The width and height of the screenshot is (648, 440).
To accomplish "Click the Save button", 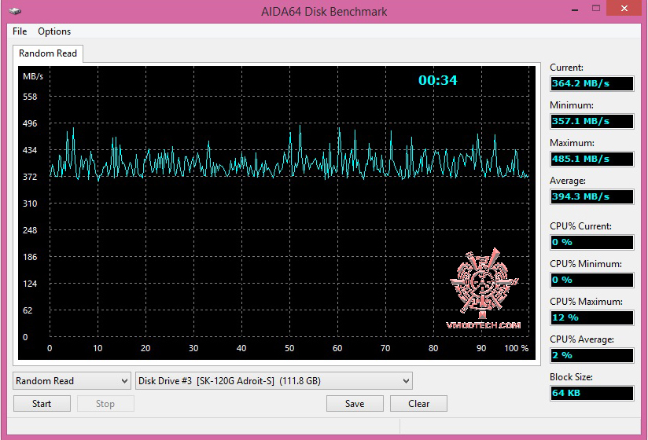I will (x=355, y=404).
